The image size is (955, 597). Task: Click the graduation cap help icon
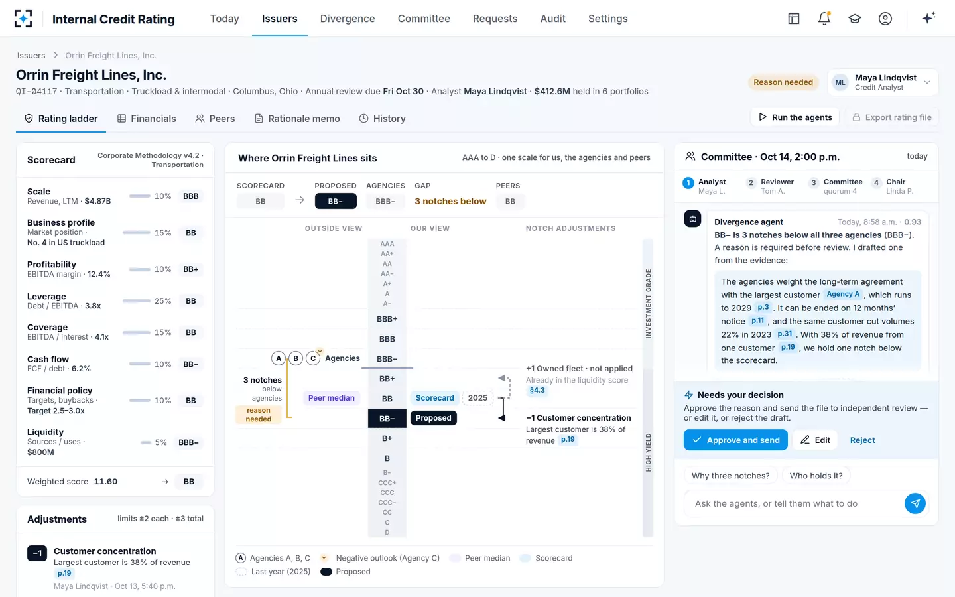[x=855, y=19]
